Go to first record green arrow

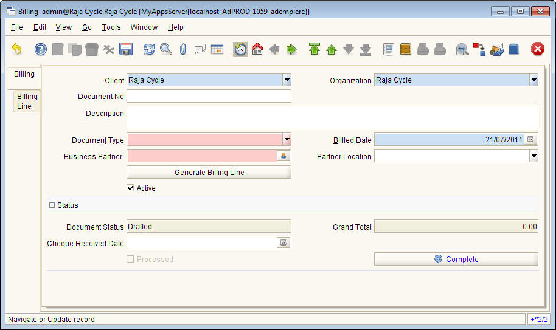click(314, 49)
